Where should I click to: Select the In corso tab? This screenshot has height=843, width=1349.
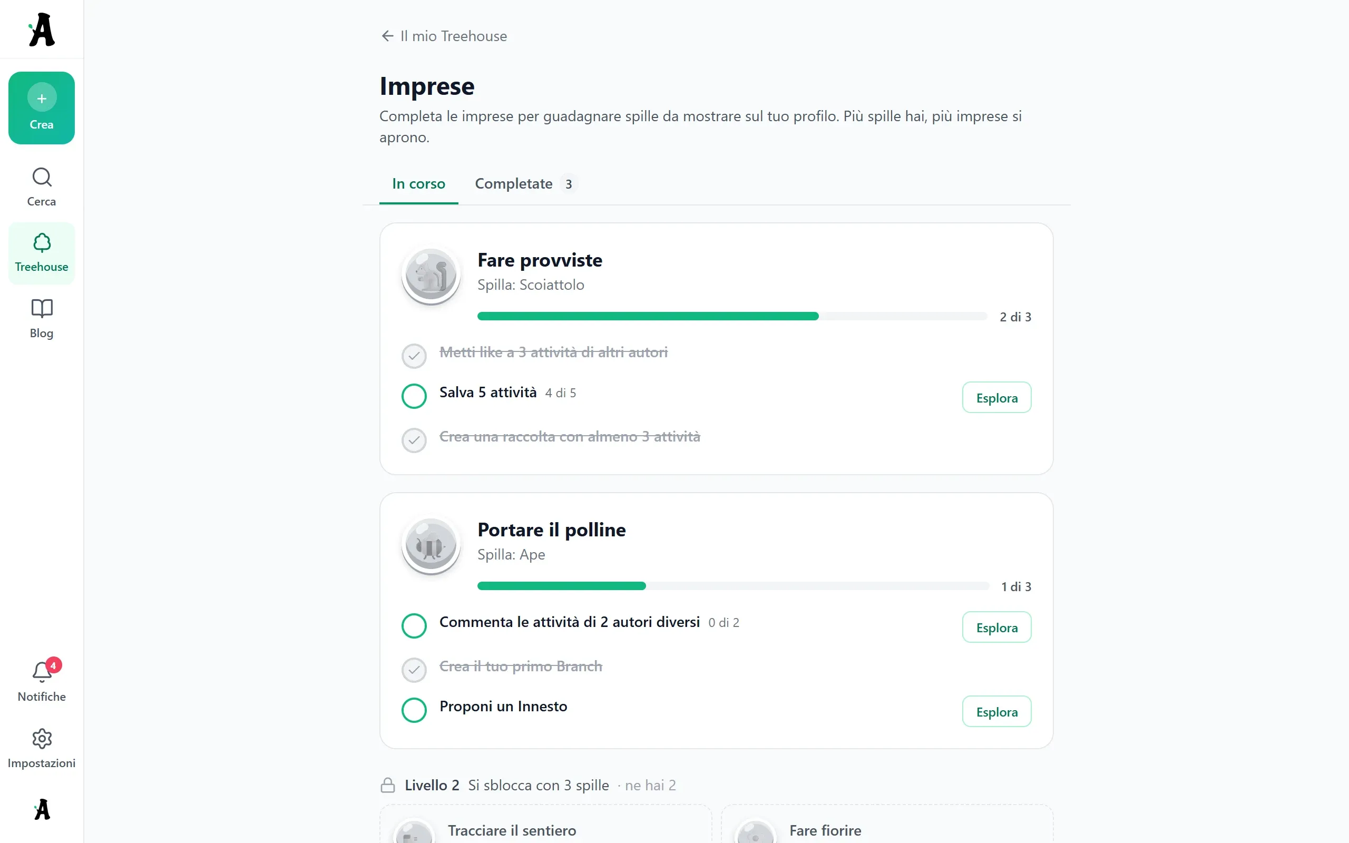pos(418,184)
